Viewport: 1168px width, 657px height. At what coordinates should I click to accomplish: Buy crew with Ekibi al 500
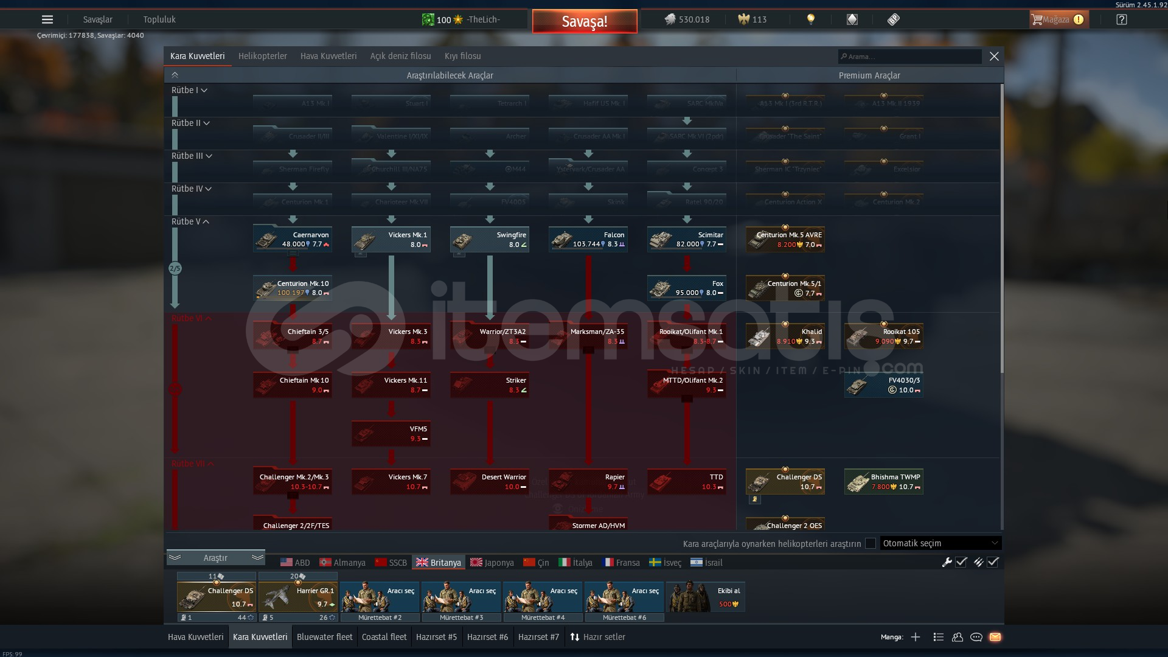(705, 597)
